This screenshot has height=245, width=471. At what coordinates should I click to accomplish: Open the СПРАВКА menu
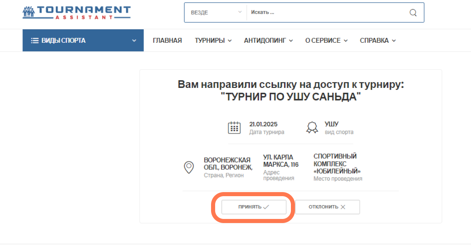[x=378, y=40]
